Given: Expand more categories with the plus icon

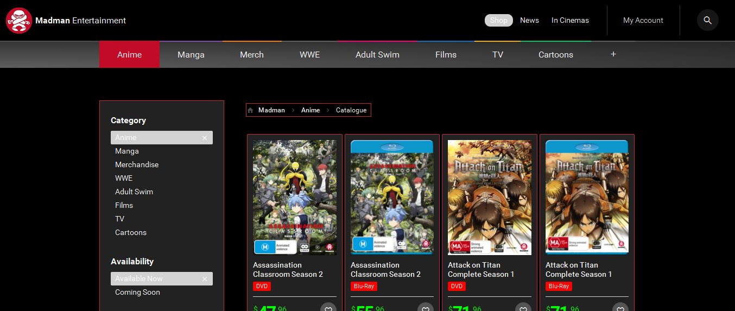Looking at the screenshot, I should pos(613,54).
